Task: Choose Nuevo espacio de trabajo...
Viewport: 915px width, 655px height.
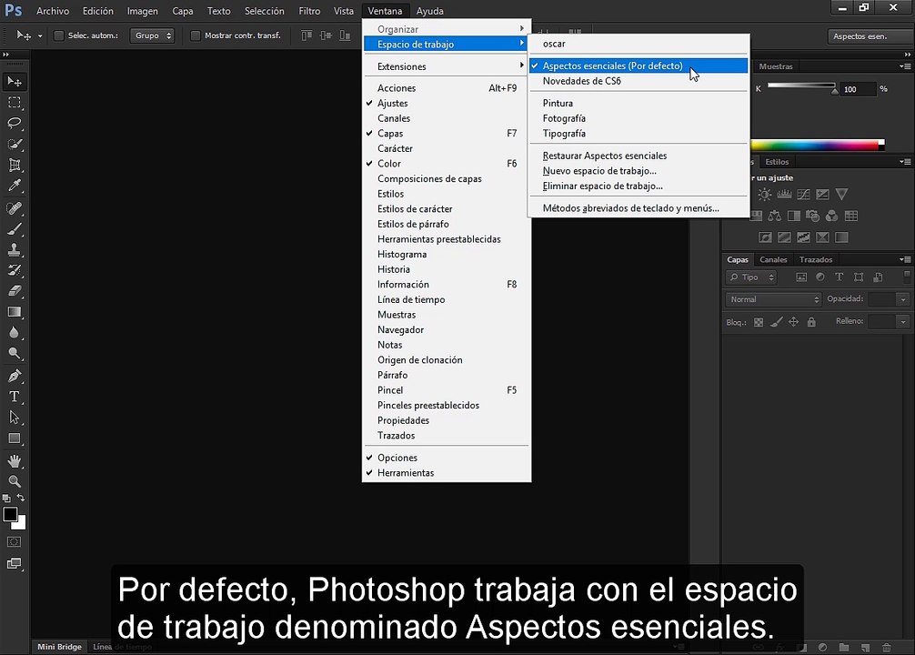Action: (x=638, y=171)
